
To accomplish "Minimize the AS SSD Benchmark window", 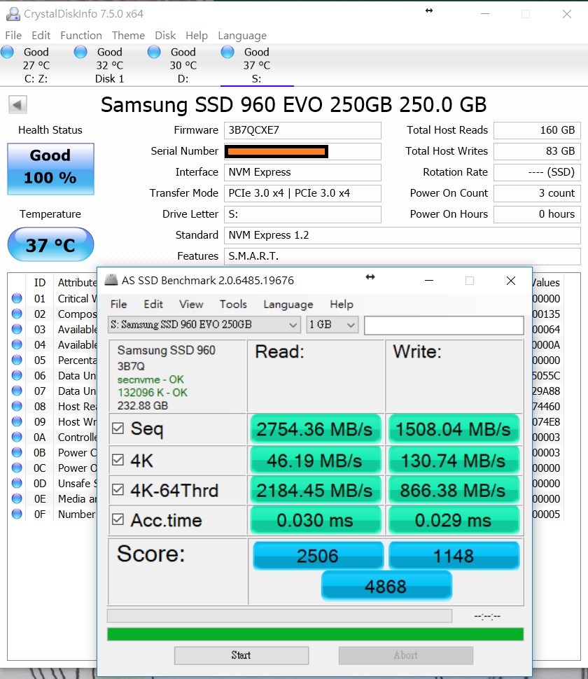I will pos(429,281).
